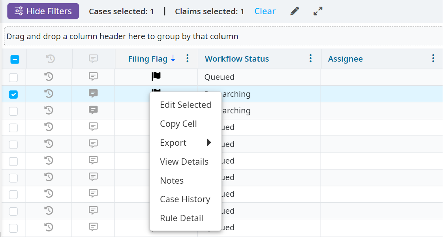Choose Rule Detail from the context menu
Viewport: 443px width, 237px height.
click(x=182, y=218)
